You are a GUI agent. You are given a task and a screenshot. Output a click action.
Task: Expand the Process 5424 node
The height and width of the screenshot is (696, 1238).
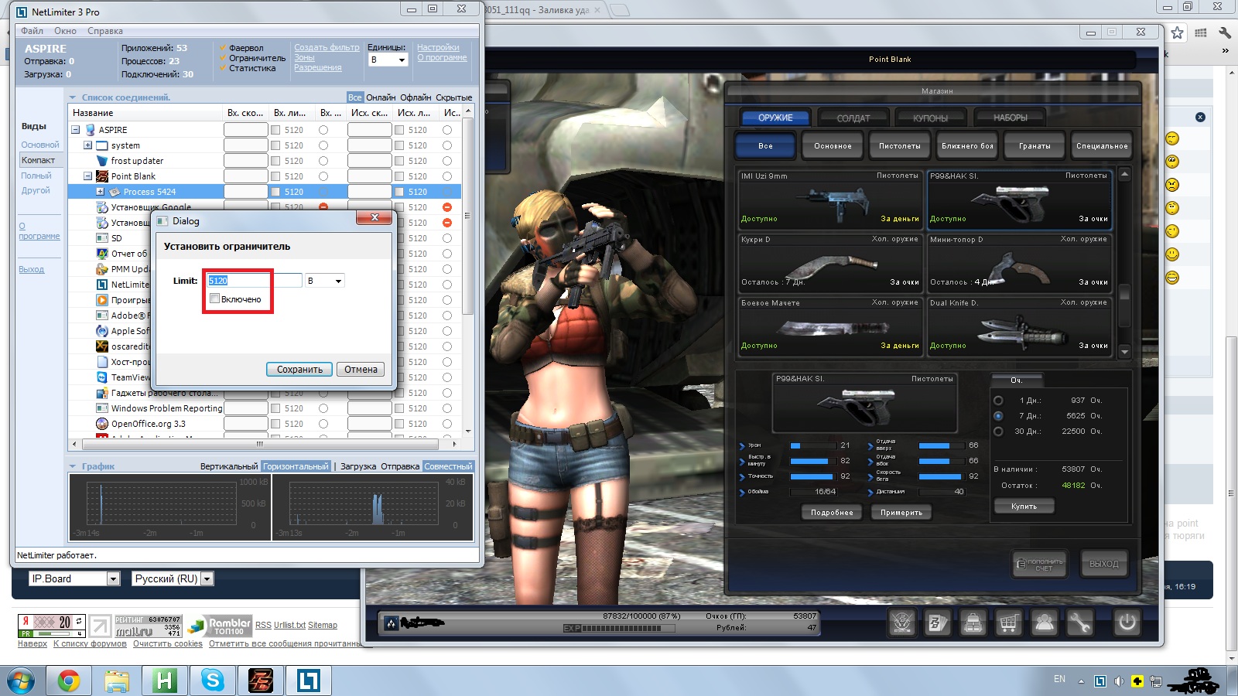[101, 192]
